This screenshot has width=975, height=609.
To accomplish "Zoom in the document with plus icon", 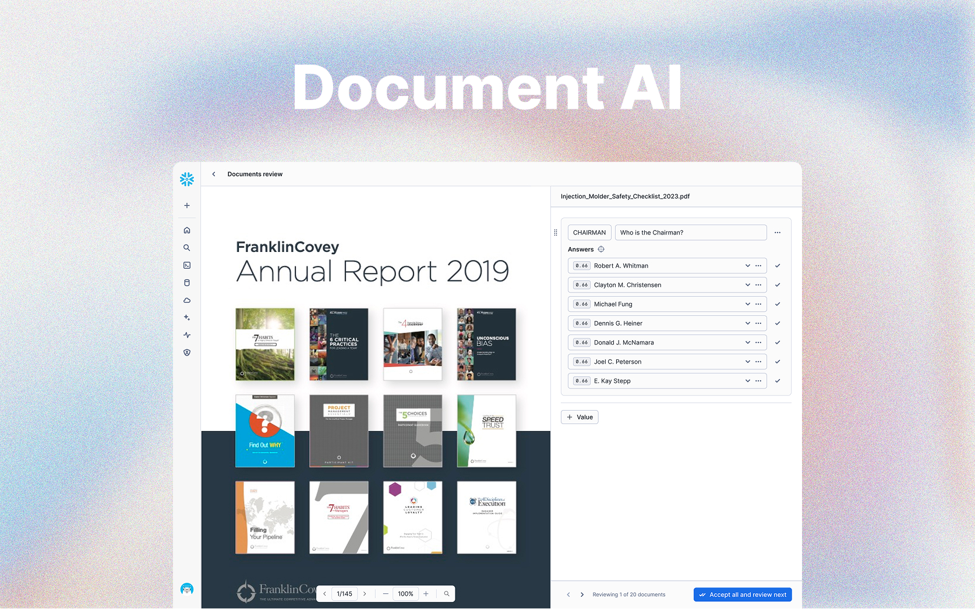I will click(x=426, y=594).
